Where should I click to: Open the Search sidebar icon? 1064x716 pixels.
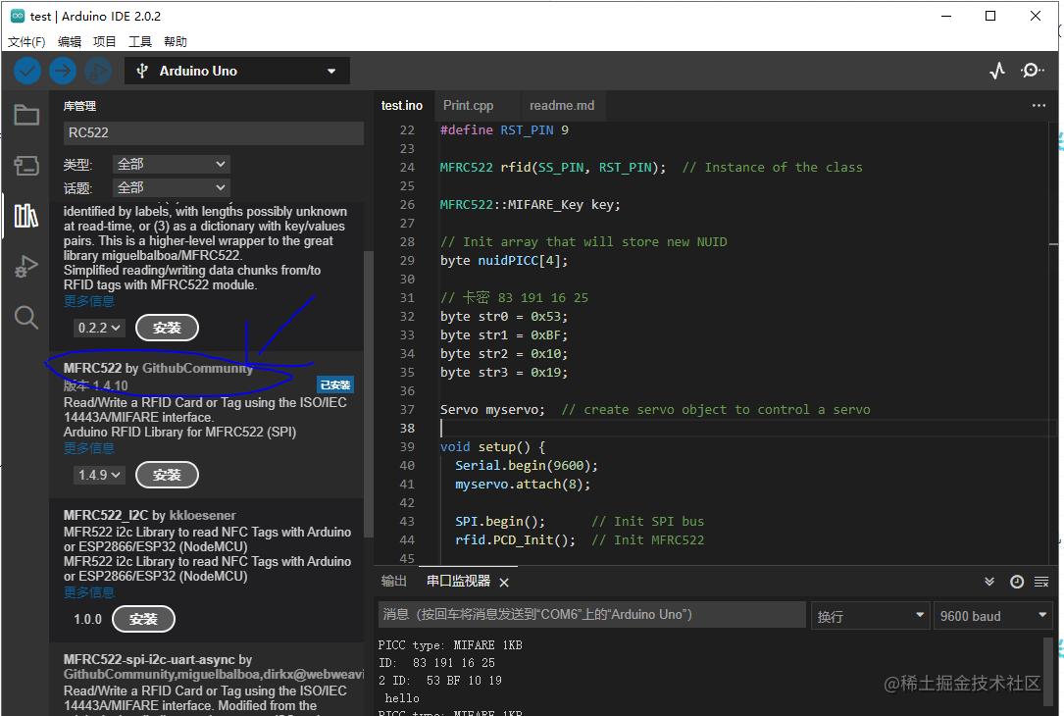pyautogui.click(x=26, y=317)
